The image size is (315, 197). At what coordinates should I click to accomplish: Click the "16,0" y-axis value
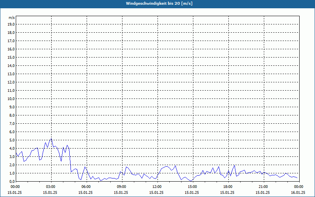(x=11, y=49)
